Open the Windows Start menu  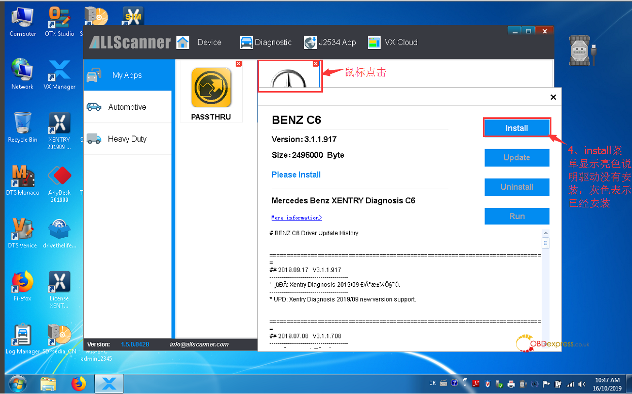point(17,383)
